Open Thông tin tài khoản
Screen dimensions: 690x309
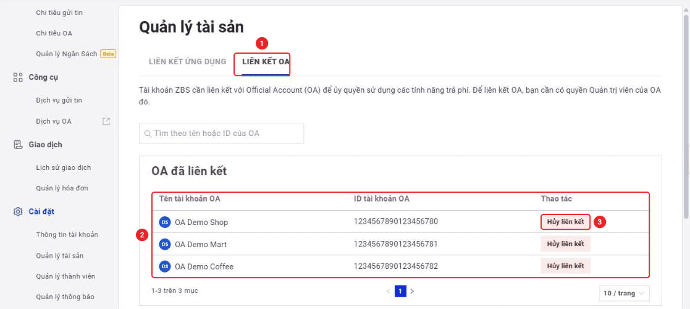click(x=67, y=234)
